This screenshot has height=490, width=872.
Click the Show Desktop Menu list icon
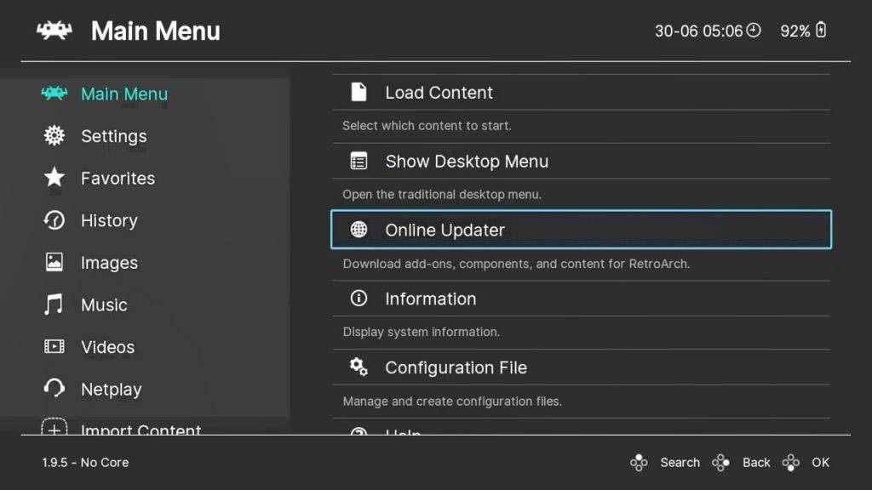click(359, 161)
